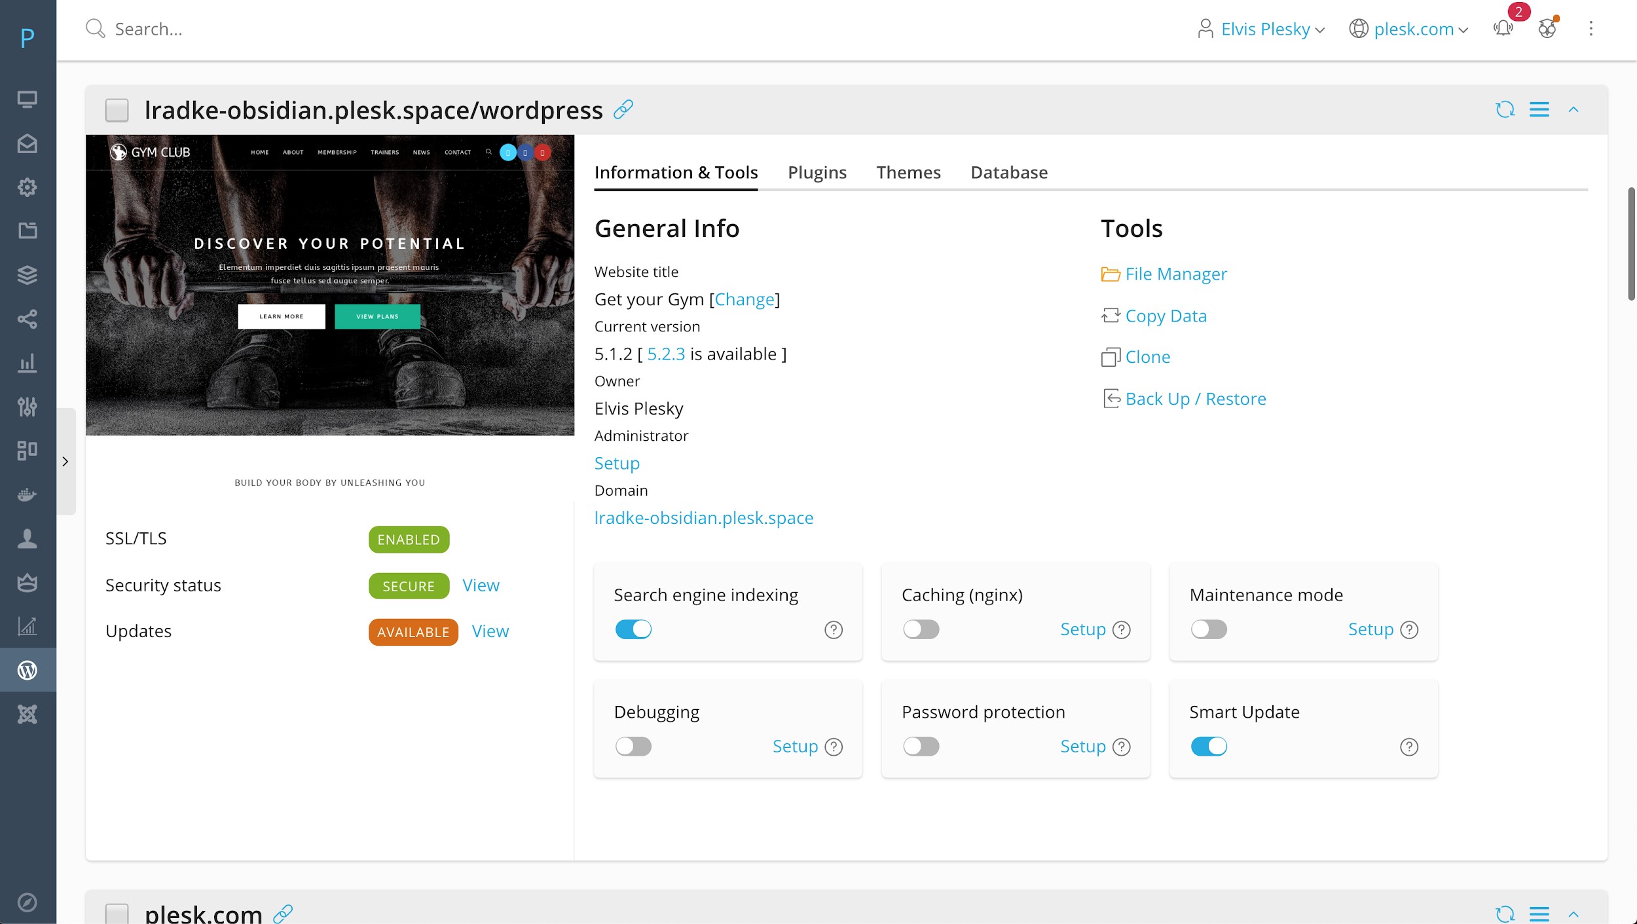Open the Statistics bar chart sidebar icon
This screenshot has width=1637, height=924.
pyautogui.click(x=28, y=363)
